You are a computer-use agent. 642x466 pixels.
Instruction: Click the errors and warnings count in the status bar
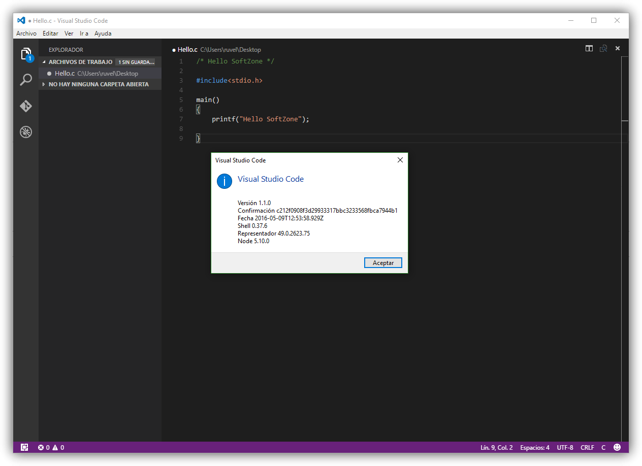click(51, 447)
